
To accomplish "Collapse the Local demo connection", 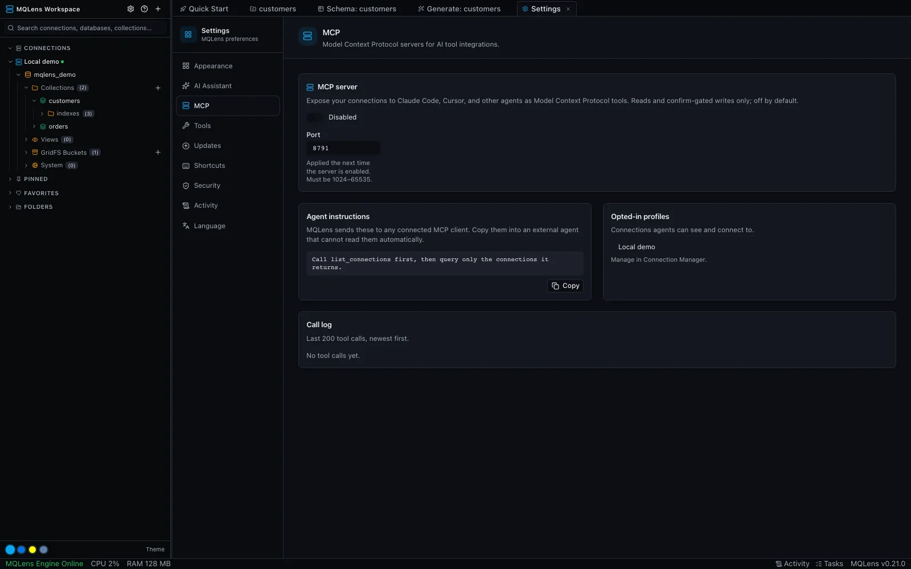I will [10, 61].
